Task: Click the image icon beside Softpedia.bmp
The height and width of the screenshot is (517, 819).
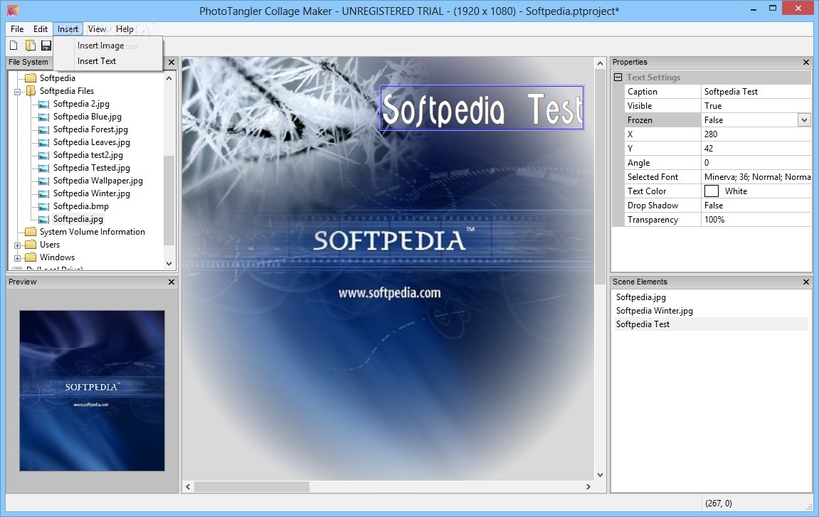Action: point(44,206)
